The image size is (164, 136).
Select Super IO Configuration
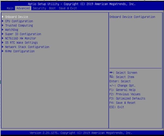pyautogui.click(x=23, y=34)
